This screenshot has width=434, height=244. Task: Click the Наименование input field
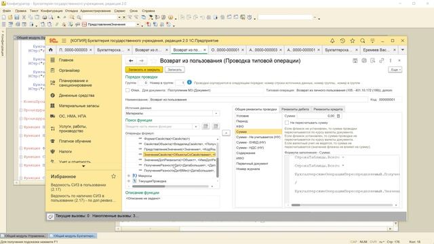pos(258,100)
